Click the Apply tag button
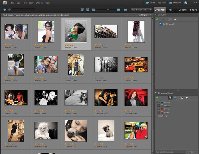199x154 pixels. [x=192, y=152]
